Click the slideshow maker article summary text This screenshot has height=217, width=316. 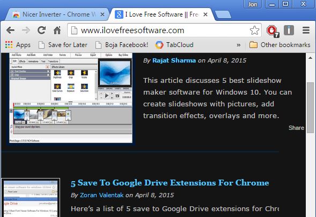click(x=217, y=98)
